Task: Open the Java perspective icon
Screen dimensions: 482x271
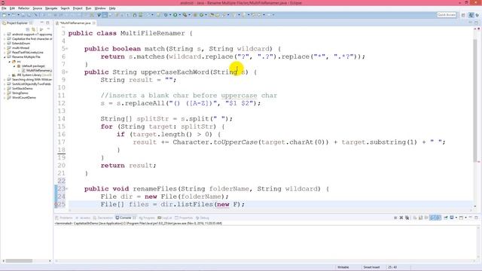Action: 471,15
